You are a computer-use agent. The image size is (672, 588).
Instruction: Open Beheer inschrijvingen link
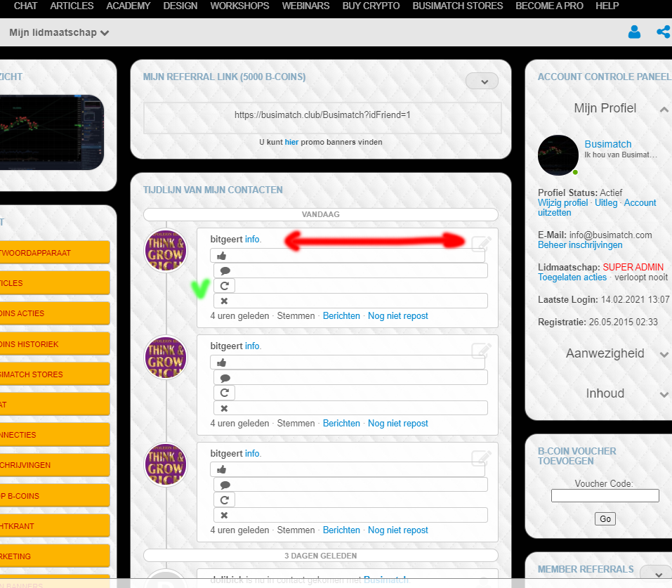(580, 245)
